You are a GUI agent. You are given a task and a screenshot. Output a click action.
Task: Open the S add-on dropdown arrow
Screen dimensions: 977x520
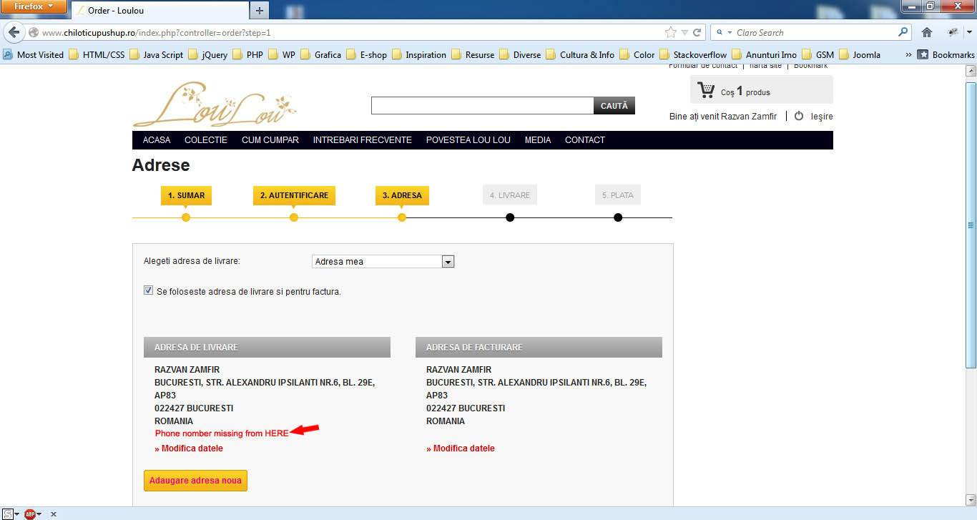[x=17, y=514]
